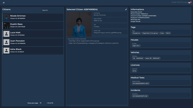Open Nicole Smirnov's list avatar thumbnail
This screenshot has width=193, height=108.
tap(6, 17)
